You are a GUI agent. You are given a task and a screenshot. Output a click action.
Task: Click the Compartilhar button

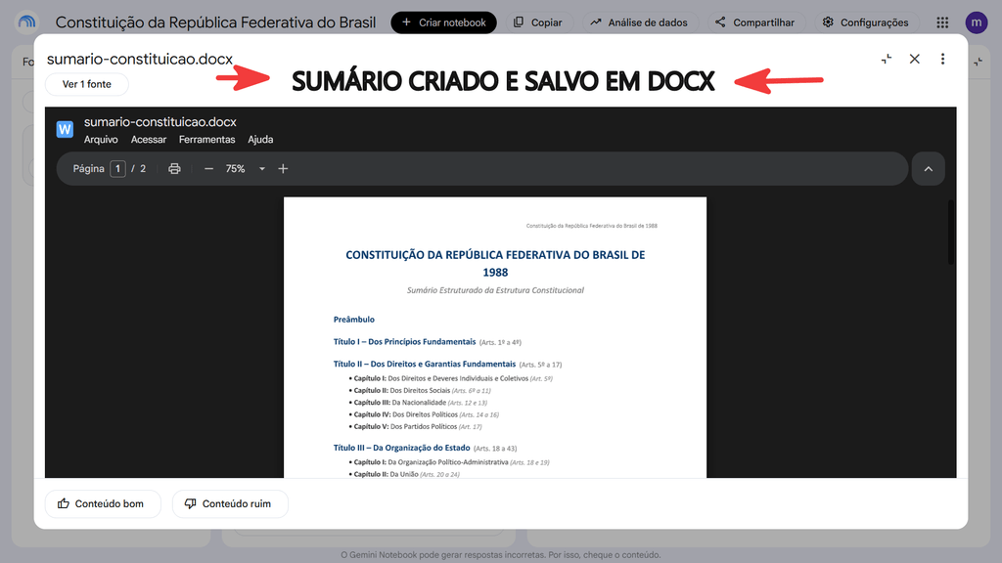click(754, 22)
